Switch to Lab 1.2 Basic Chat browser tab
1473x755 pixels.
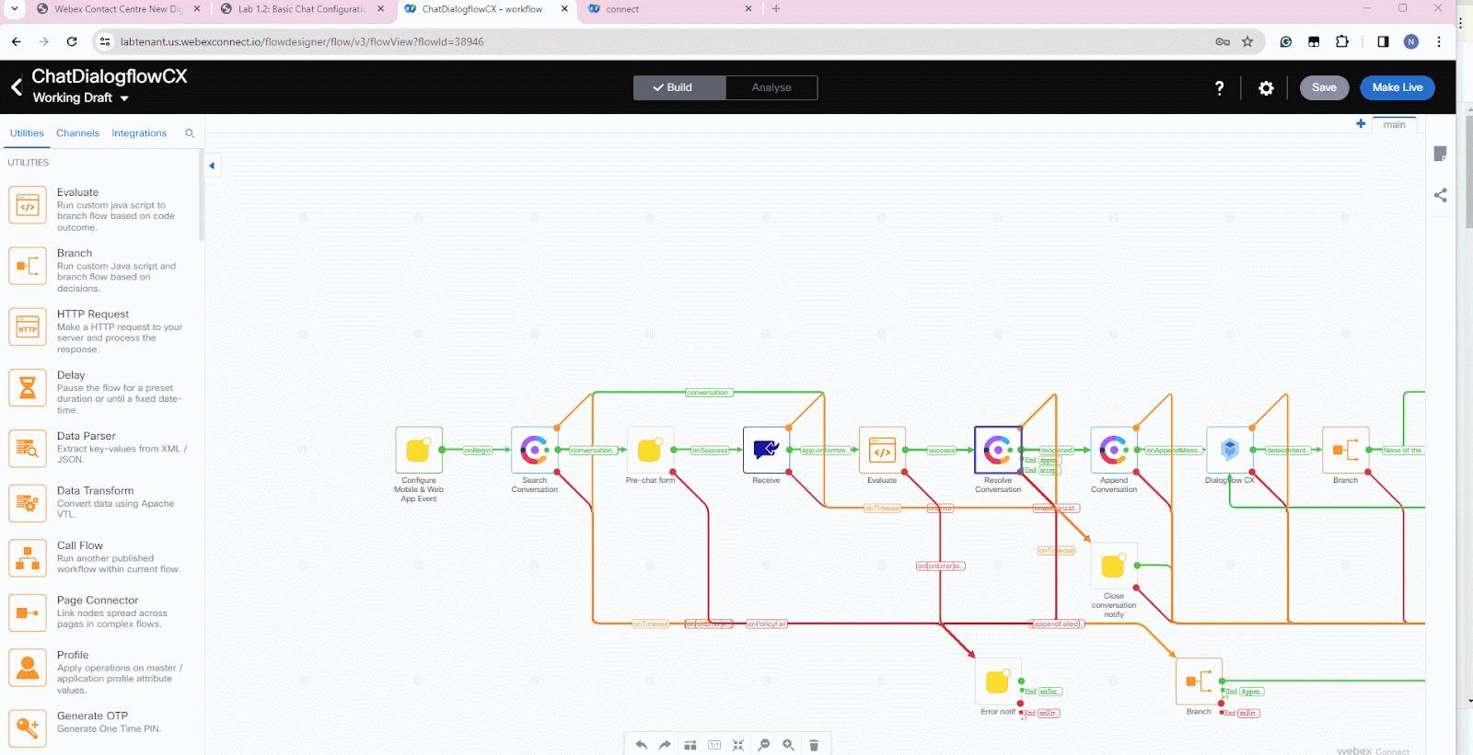(x=302, y=9)
